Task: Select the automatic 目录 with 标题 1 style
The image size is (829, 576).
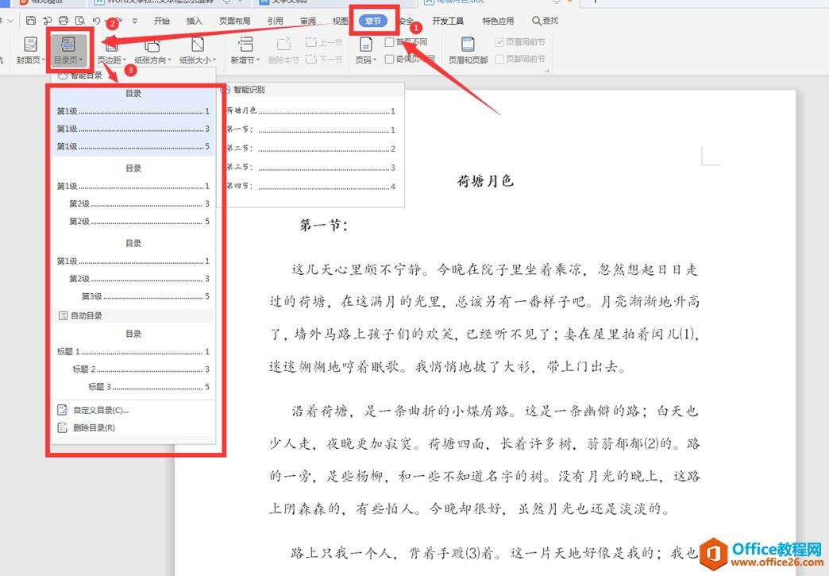Action: click(133, 360)
